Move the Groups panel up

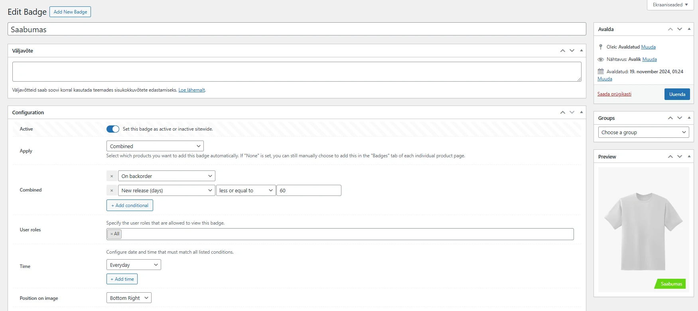(x=670, y=118)
